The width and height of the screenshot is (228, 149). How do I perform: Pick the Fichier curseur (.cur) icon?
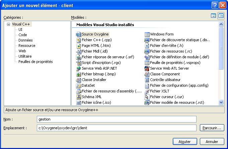pyautogui.click(x=147, y=97)
